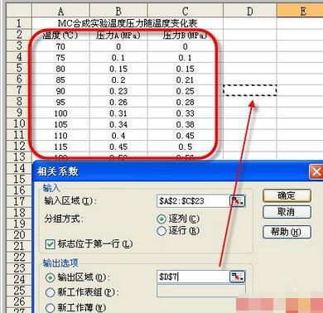This screenshot has width=323, height=313.
Task: Open help with the 帮助 button
Action: pyautogui.click(x=287, y=232)
